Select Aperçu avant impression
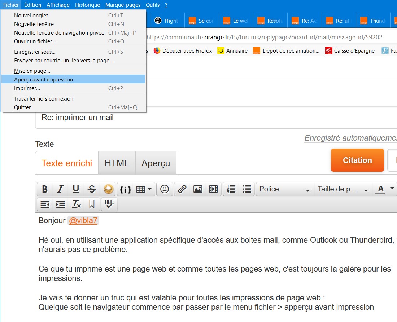The width and height of the screenshot is (397, 322). pyautogui.click(x=73, y=79)
